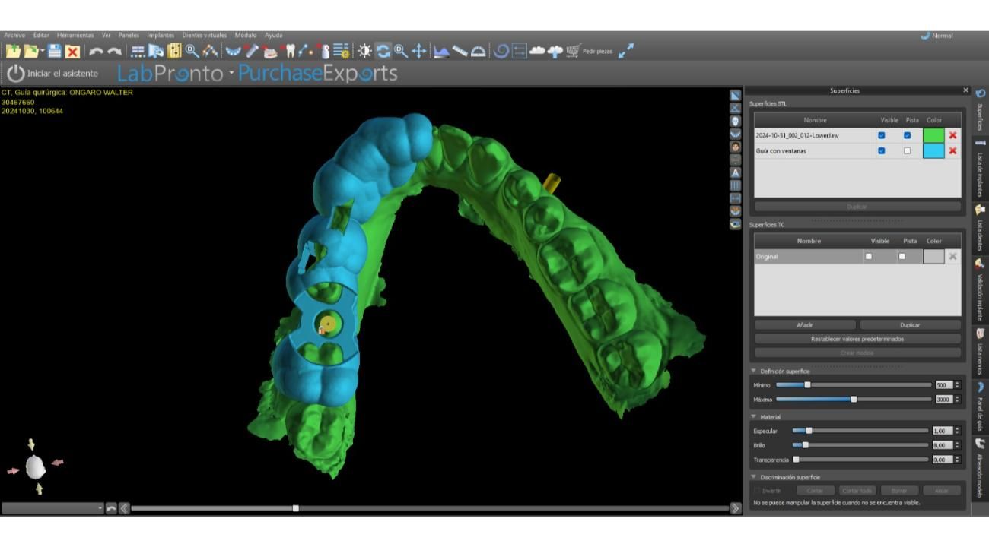Select the Original row in Superficies TC
The image size is (989, 547).
pos(857,256)
